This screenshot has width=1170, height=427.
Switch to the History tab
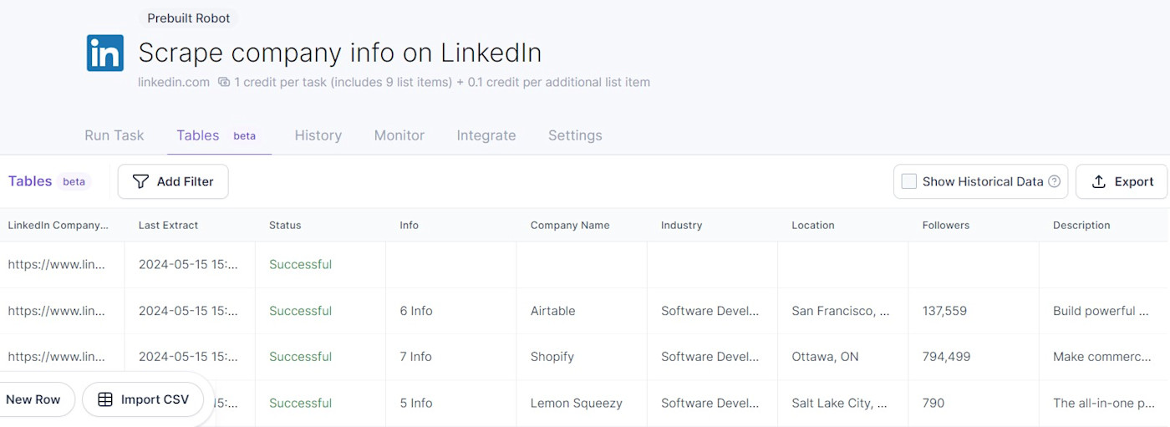point(318,135)
